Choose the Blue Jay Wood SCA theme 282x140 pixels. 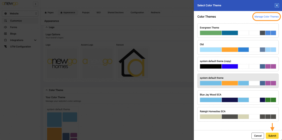[x=238, y=97]
